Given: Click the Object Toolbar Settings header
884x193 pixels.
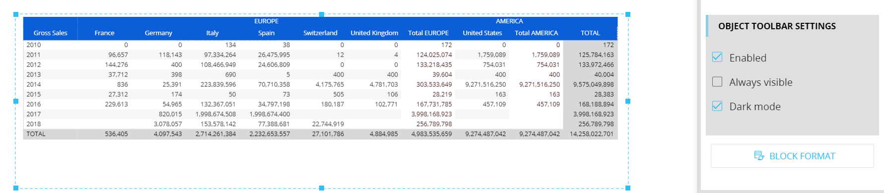Looking at the screenshot, I should [777, 26].
